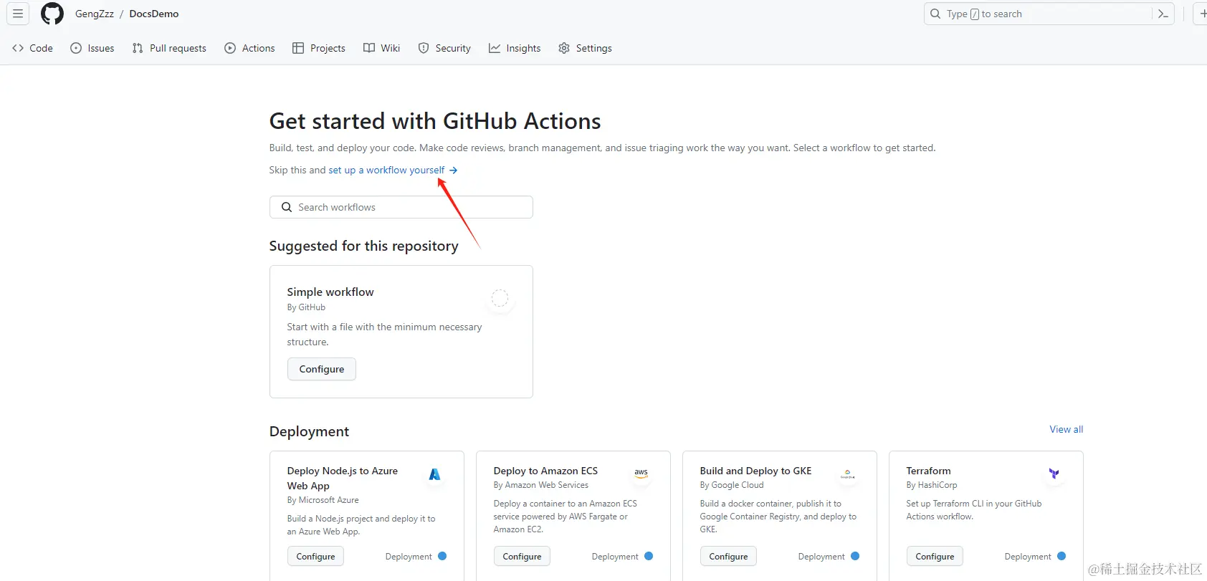1207x581 pixels.
Task: Click the 'By HashiCorp' text
Action: click(932, 485)
